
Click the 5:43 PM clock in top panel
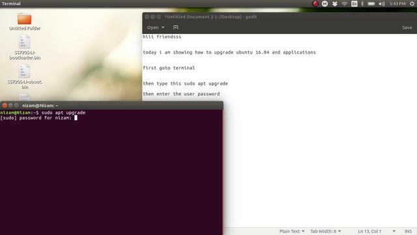397,4
